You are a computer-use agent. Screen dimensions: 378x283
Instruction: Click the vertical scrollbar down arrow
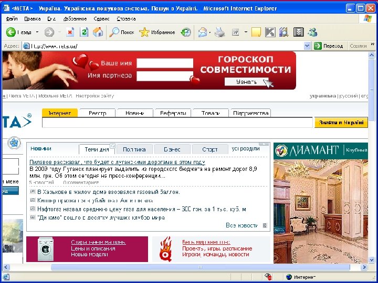click(371, 259)
